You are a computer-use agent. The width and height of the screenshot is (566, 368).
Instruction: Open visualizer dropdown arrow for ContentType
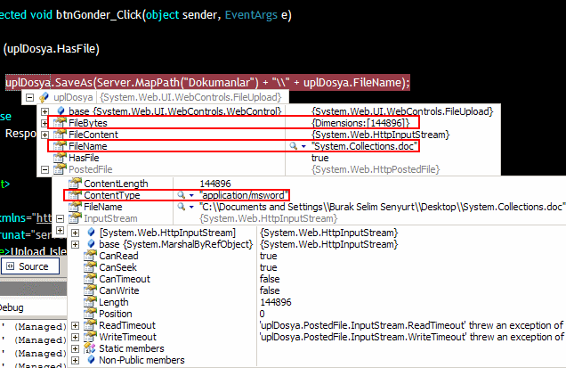click(x=191, y=194)
